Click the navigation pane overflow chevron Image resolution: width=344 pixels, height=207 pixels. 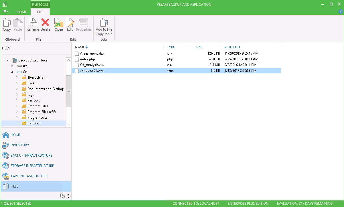point(68,196)
